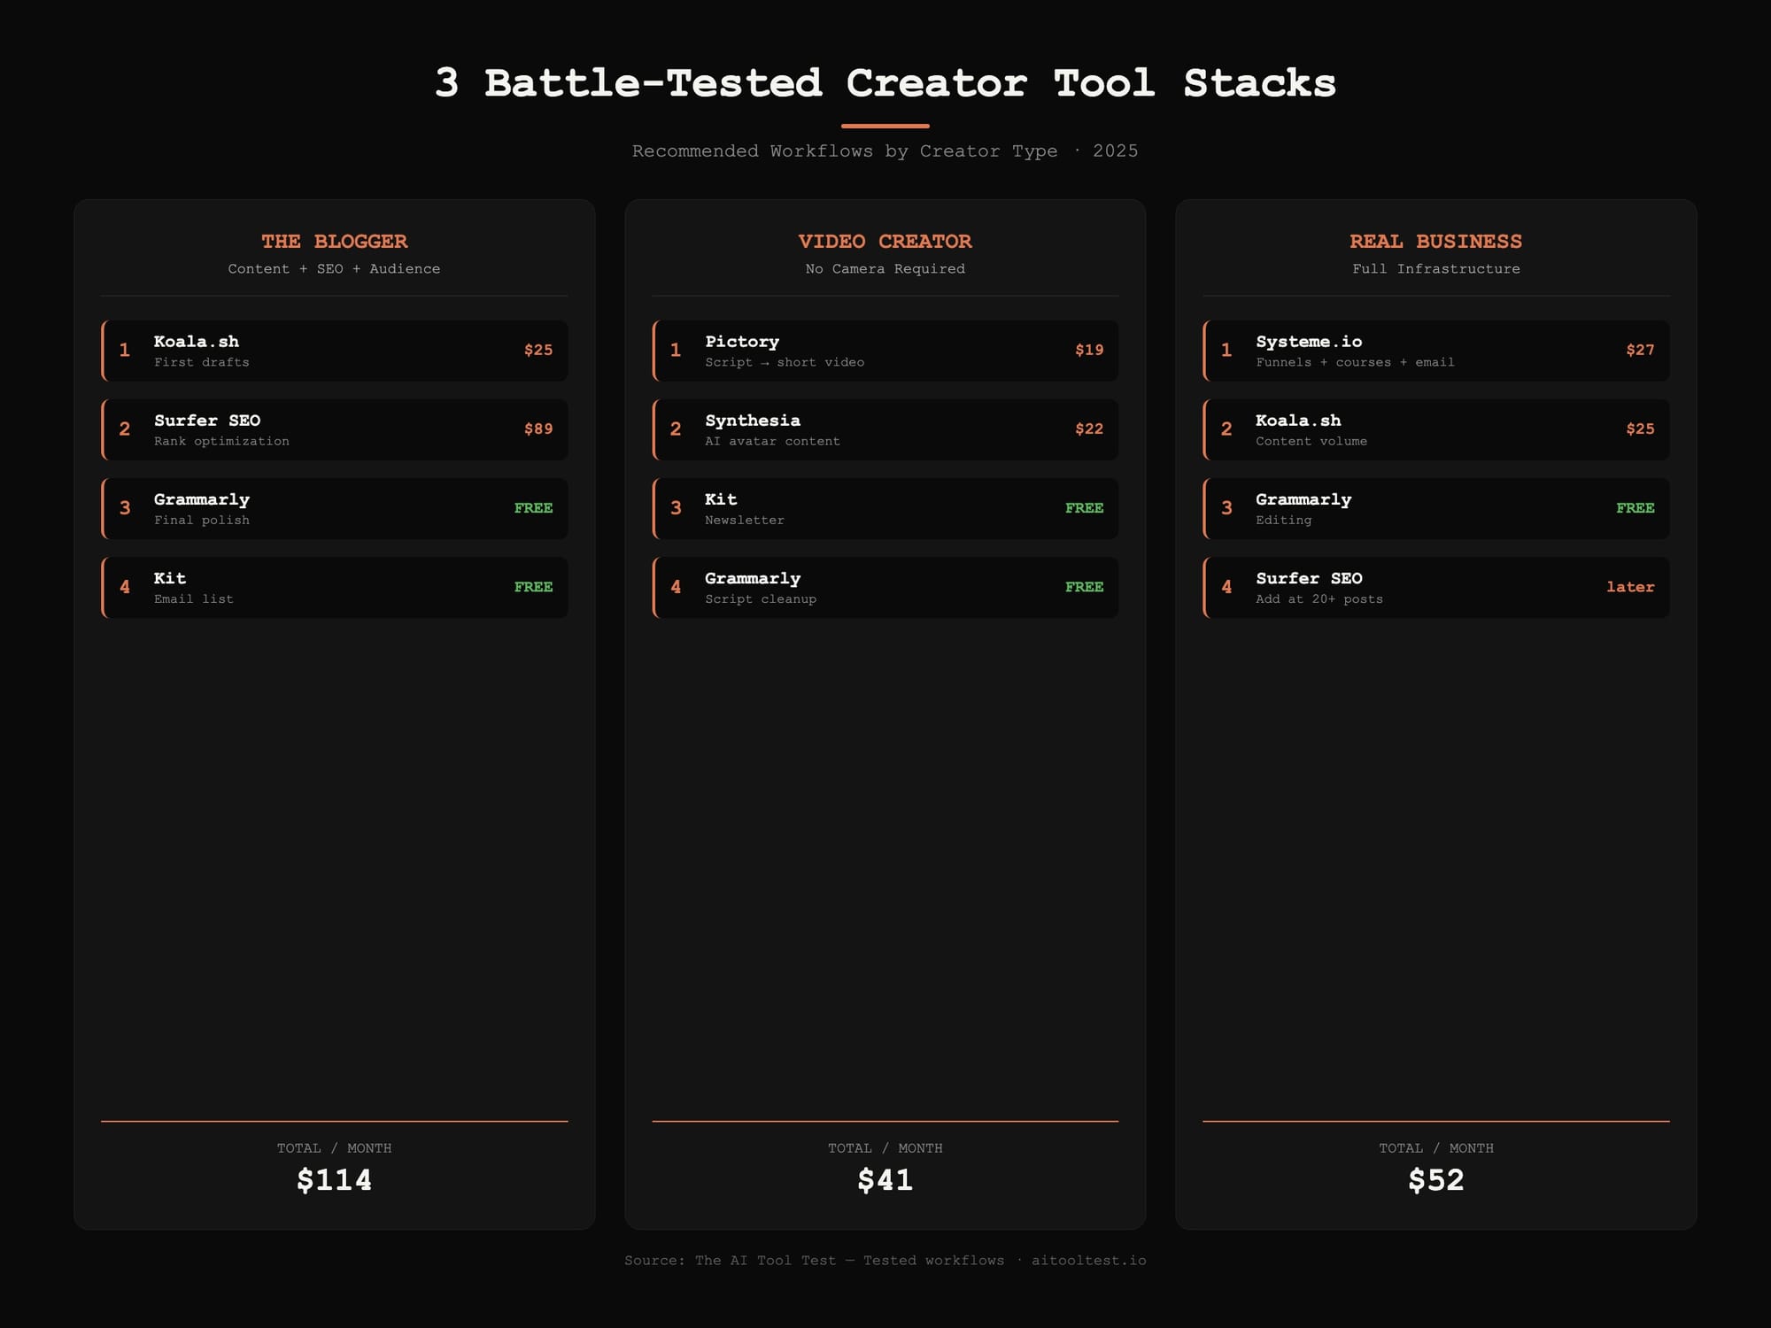Click the $89 price for Surfer SEO
The height and width of the screenshot is (1328, 1771).
tap(538, 429)
